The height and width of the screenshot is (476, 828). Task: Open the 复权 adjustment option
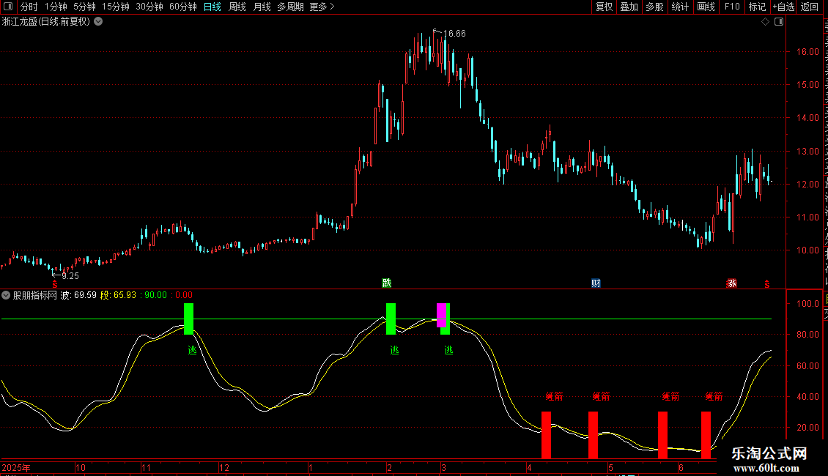[604, 7]
